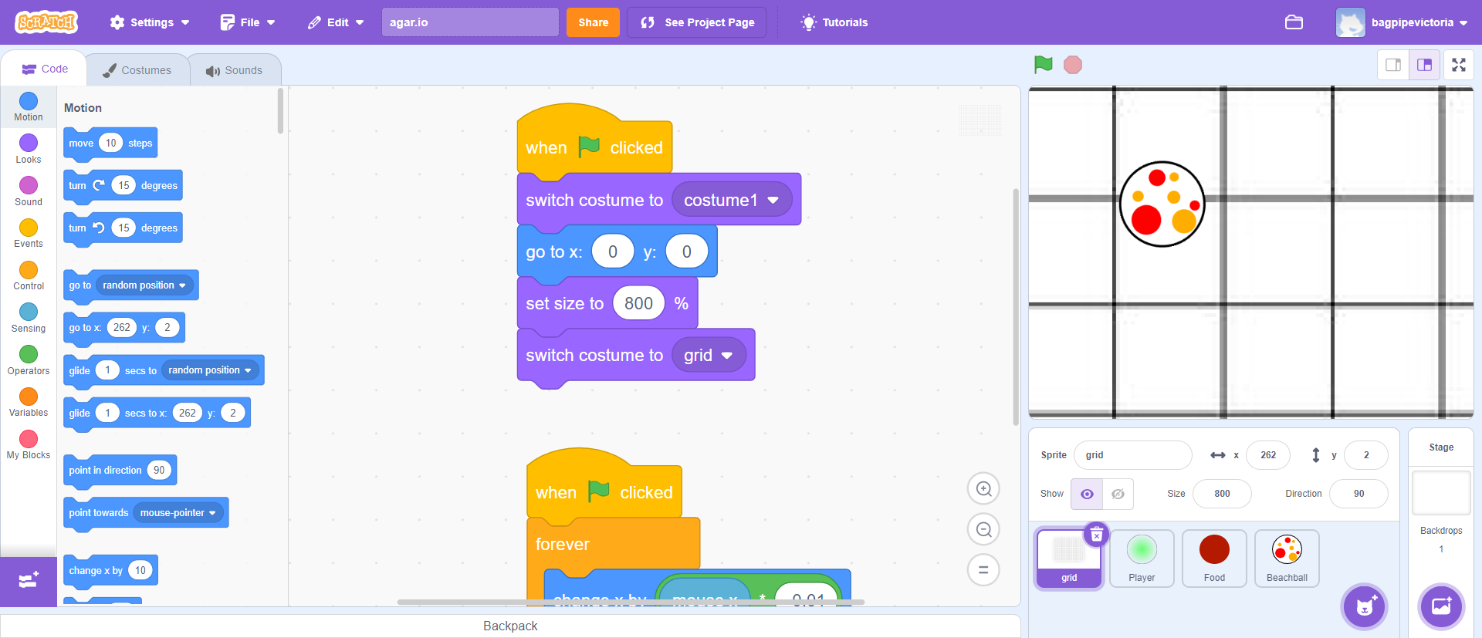The image size is (1482, 638).
Task: Select the grid sprite thumbnail
Action: pos(1069,559)
